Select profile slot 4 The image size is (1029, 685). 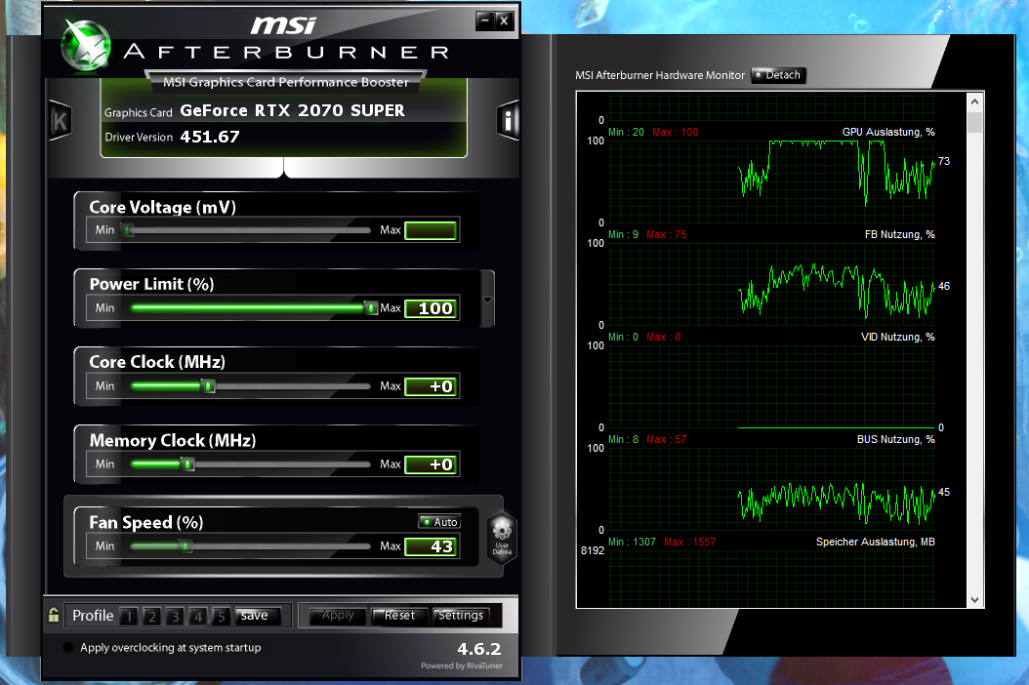point(197,616)
